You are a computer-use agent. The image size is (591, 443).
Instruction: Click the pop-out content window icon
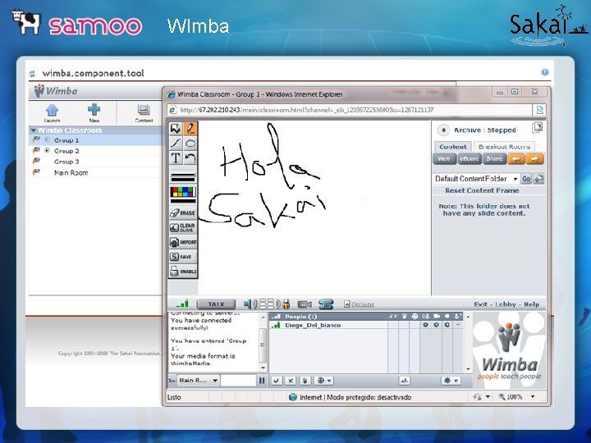pos(537,128)
